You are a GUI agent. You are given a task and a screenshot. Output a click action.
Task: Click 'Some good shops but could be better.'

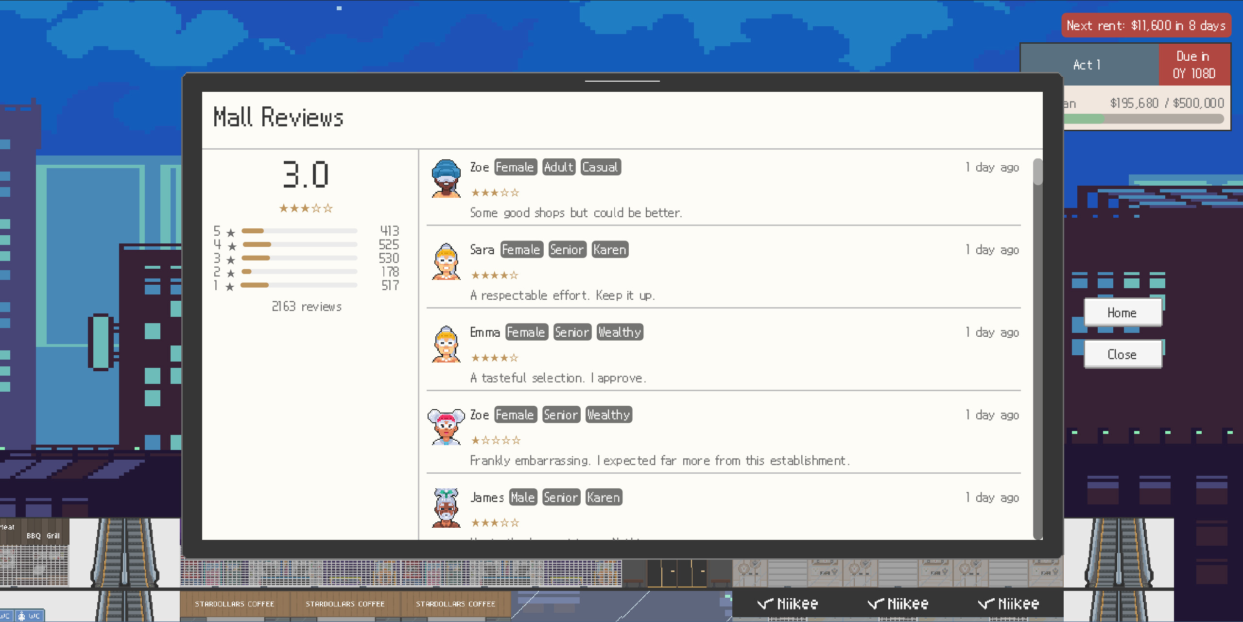coord(576,213)
